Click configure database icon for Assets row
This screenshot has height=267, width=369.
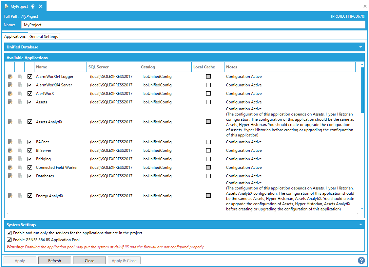pyautogui.click(x=10, y=102)
